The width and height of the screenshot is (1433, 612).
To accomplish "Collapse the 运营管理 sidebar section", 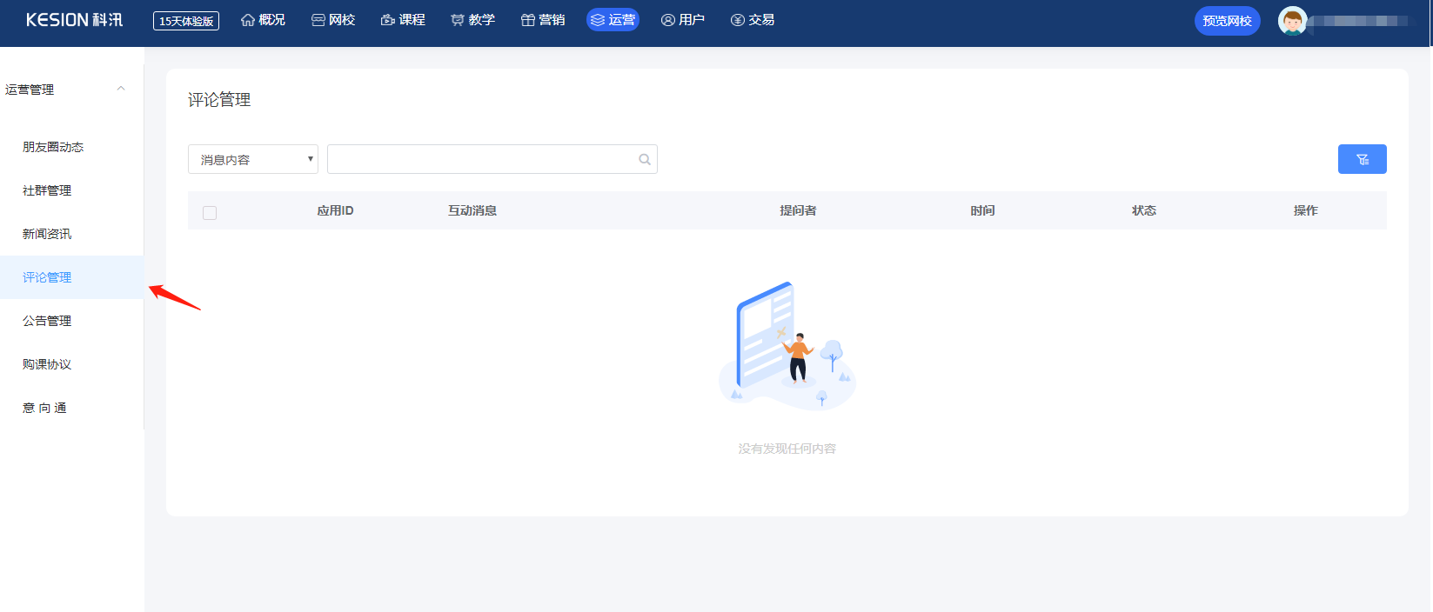I will (x=121, y=89).
